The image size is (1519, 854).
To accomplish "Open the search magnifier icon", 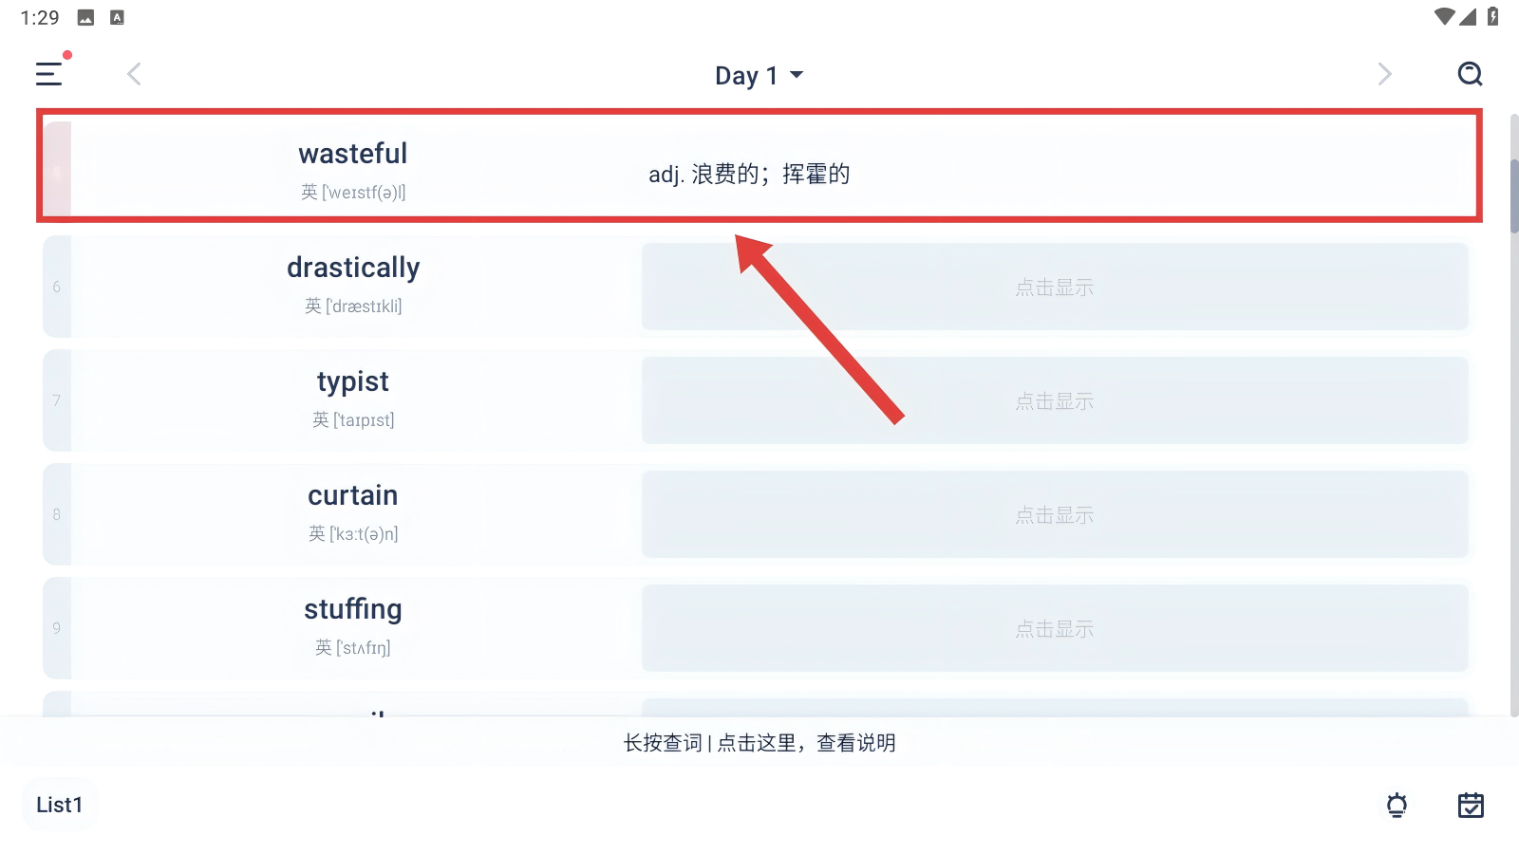I will pos(1470,74).
